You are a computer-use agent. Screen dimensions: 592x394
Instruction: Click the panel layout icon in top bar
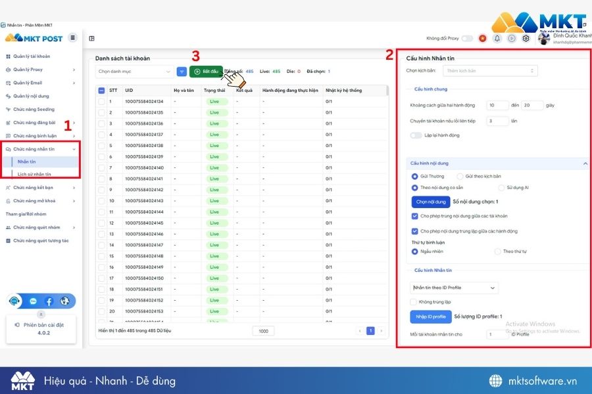pyautogui.click(x=91, y=39)
